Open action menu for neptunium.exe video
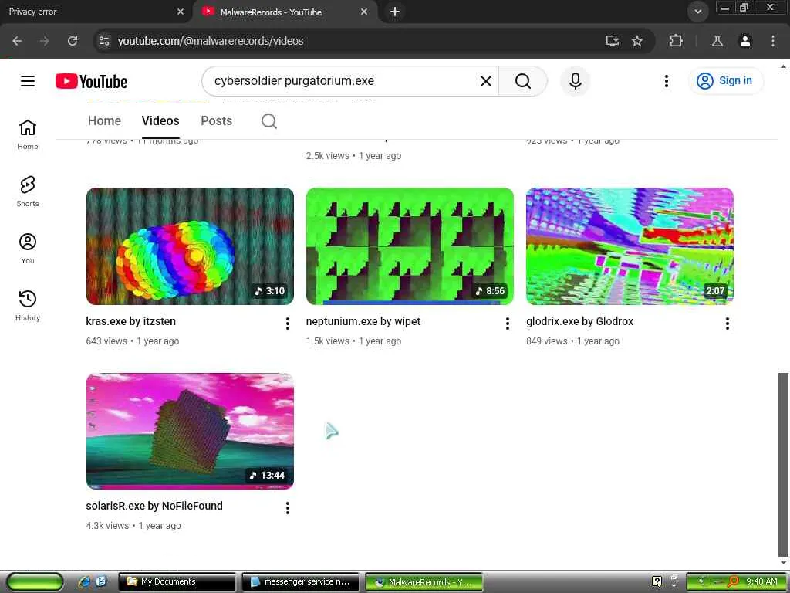Image resolution: width=790 pixels, height=593 pixels. pos(508,324)
